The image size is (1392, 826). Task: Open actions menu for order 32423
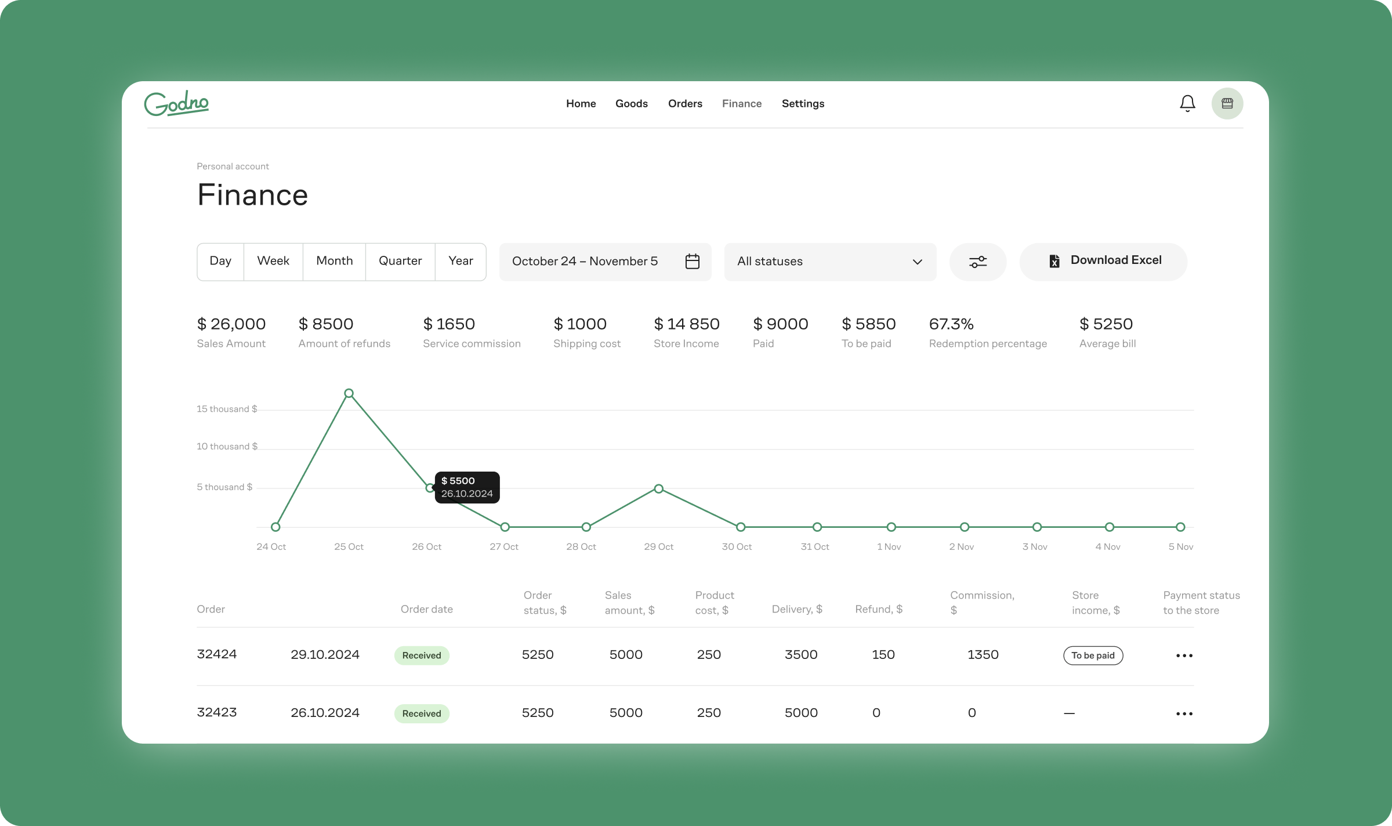click(1183, 713)
